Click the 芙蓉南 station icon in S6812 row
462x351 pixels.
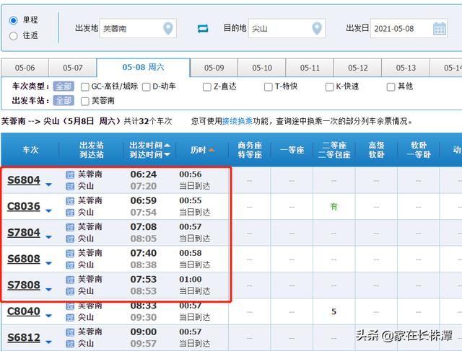point(70,332)
